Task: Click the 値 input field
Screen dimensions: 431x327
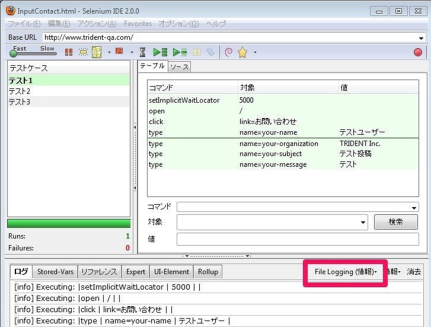Action: pyautogui.click(x=297, y=239)
